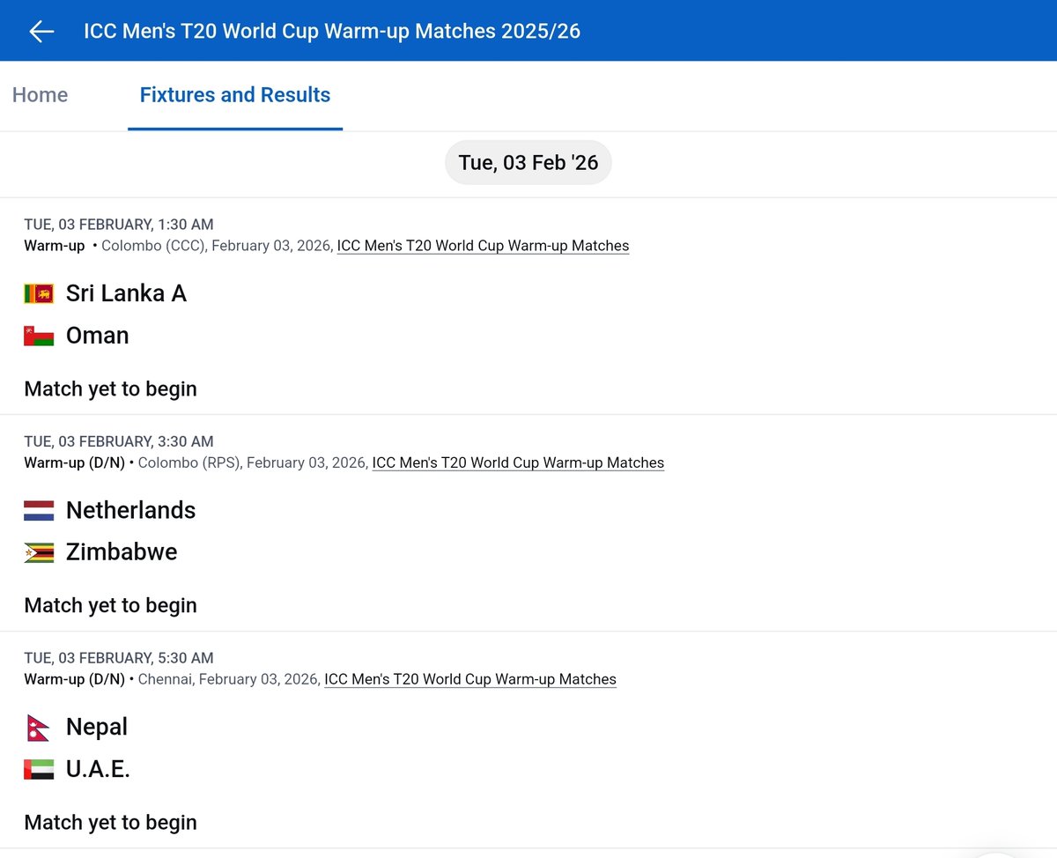The width and height of the screenshot is (1057, 858).
Task: Click 'TUE, 03 FEBRUARY, 3:30 AM' time label
Action: [x=119, y=441]
